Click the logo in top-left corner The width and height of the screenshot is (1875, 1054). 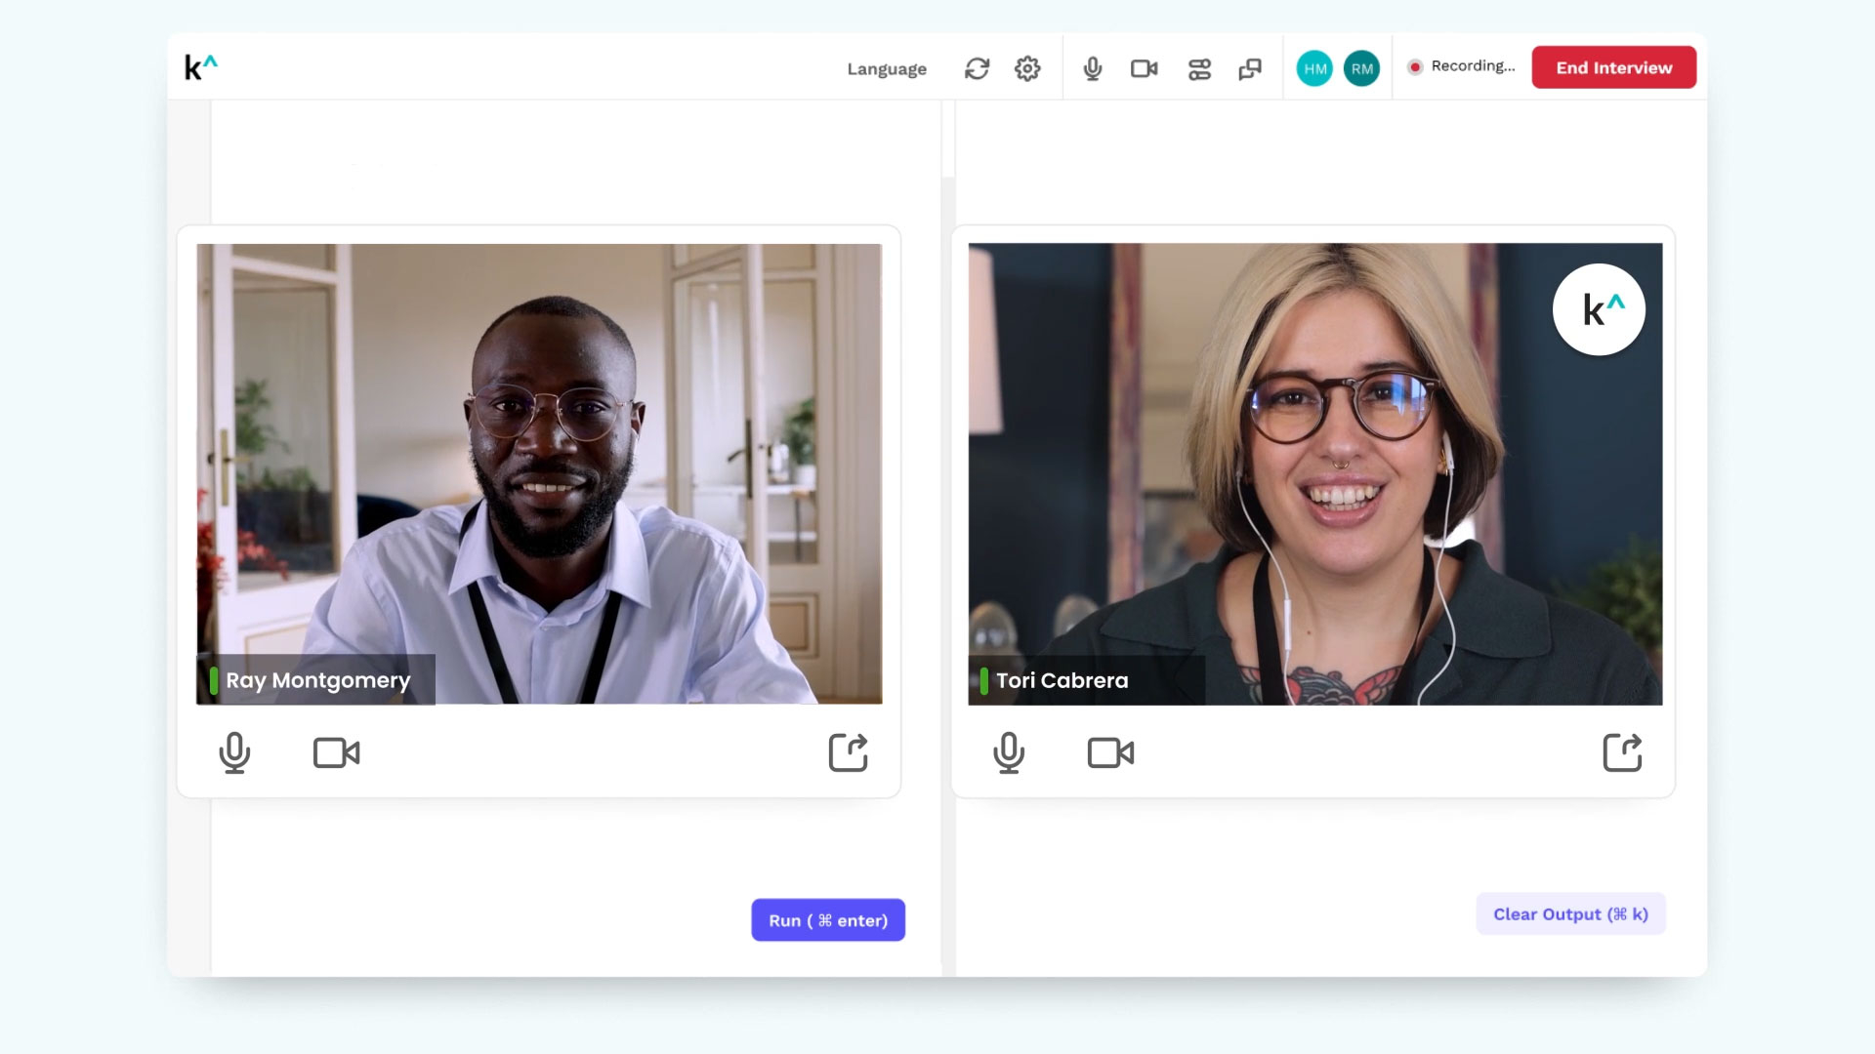point(200,67)
